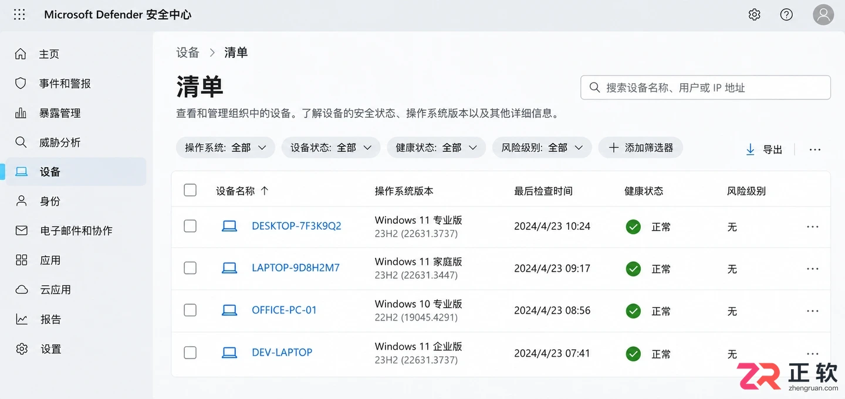Click laptop icon beside LAPTOP-9D8H2M7
The width and height of the screenshot is (845, 399).
[229, 268]
